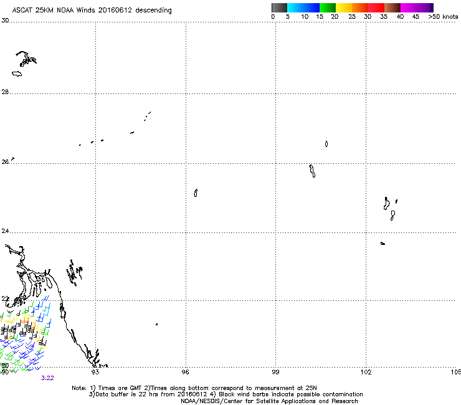Image resolution: width=461 pixels, height=405 pixels.
Task: Click the latitude label "28"
Action: tap(5, 92)
